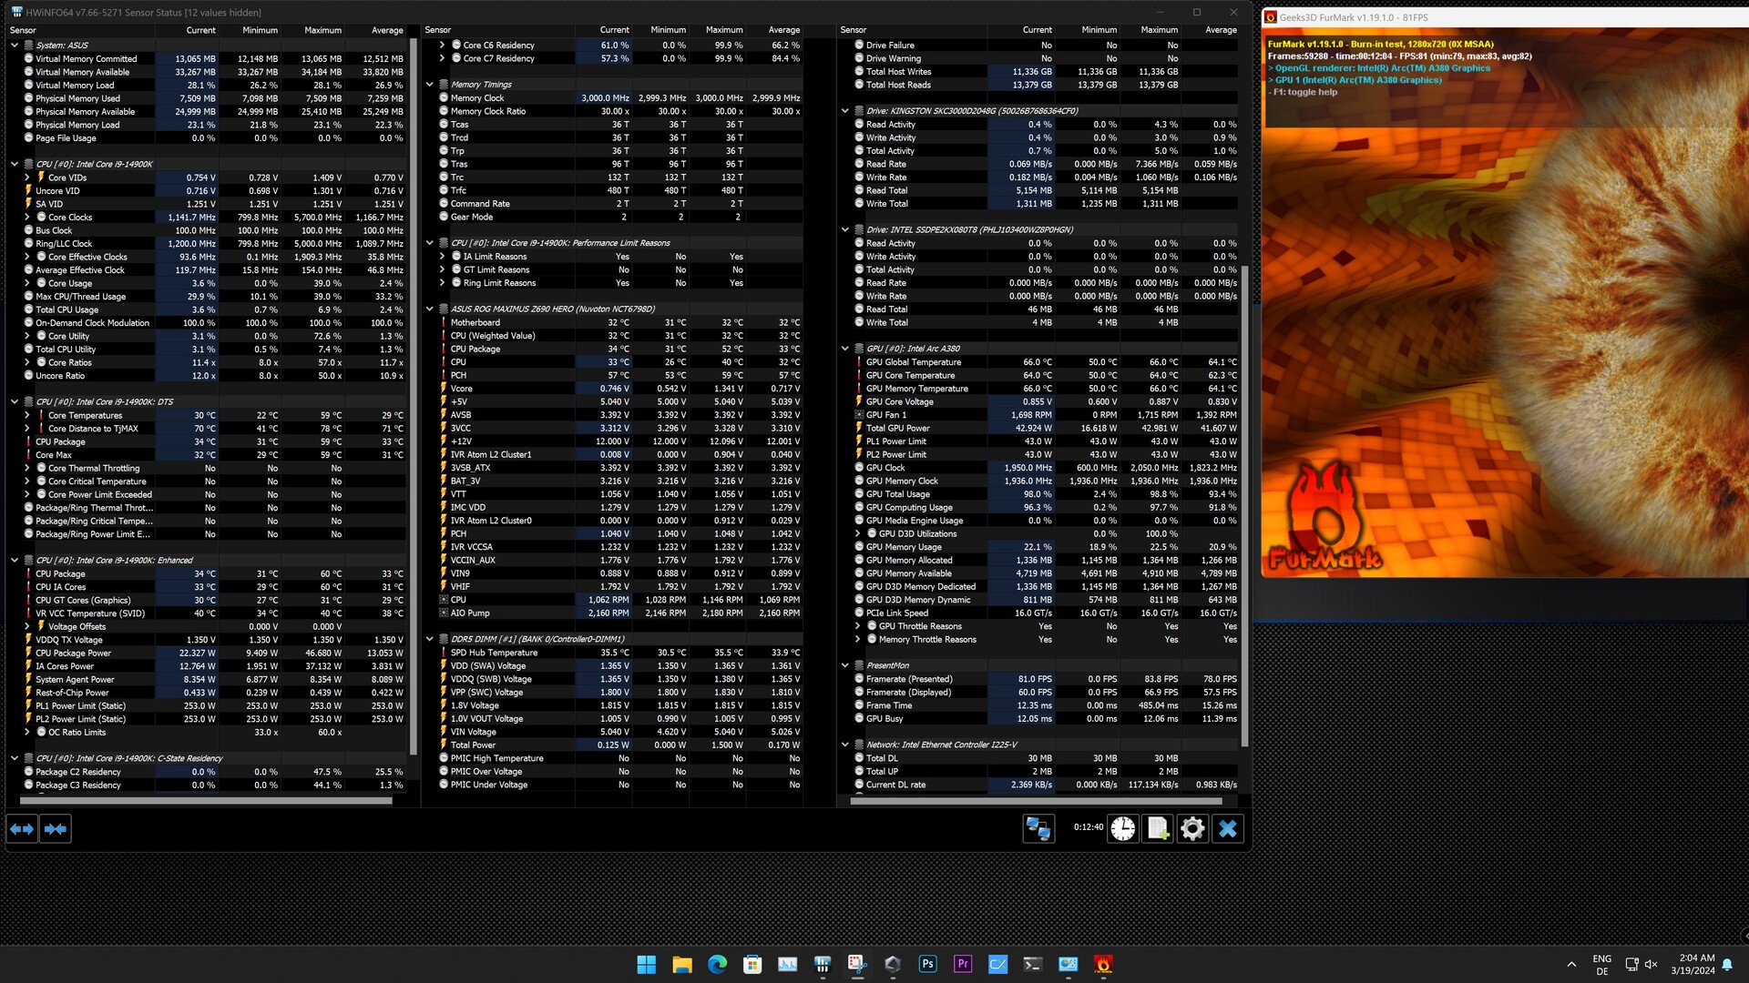Open sensor settings gear icon
This screenshot has width=1749, height=983.
coord(1192,828)
